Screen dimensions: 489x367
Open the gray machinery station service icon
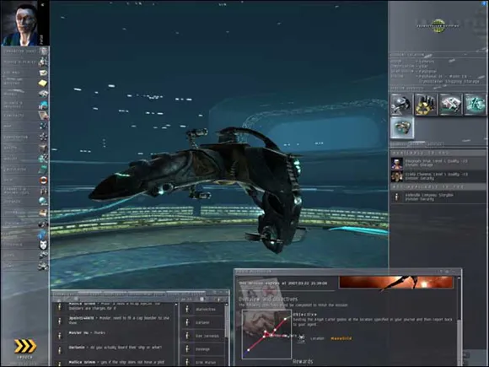(401, 105)
